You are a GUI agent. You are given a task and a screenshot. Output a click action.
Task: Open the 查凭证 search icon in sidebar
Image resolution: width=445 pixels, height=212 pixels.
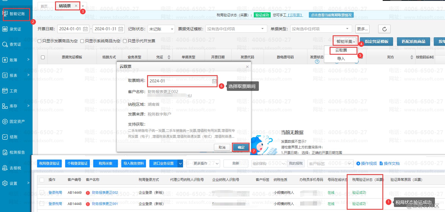[5, 44]
